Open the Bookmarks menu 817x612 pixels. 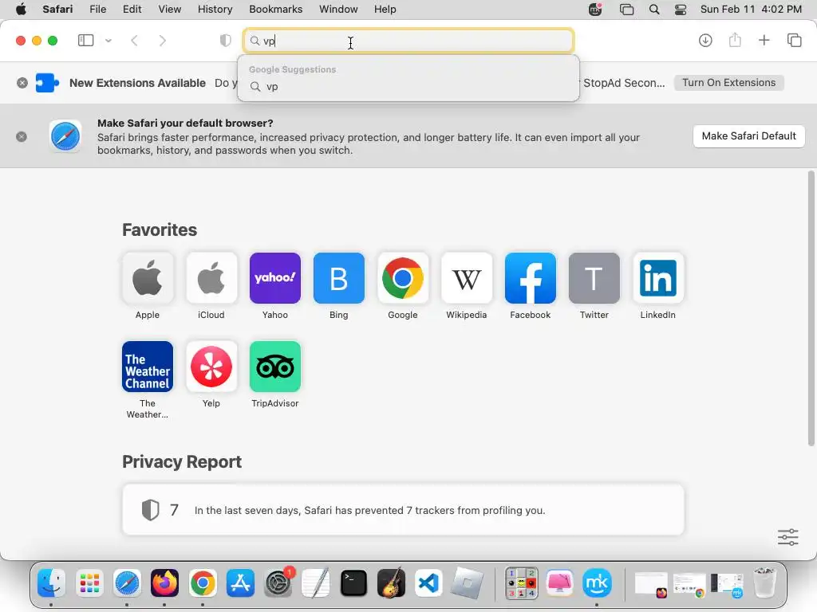coord(275,10)
